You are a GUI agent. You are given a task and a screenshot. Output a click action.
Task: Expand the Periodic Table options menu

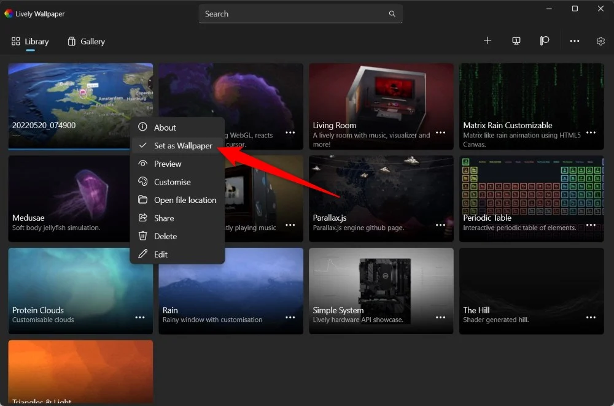[x=591, y=225]
